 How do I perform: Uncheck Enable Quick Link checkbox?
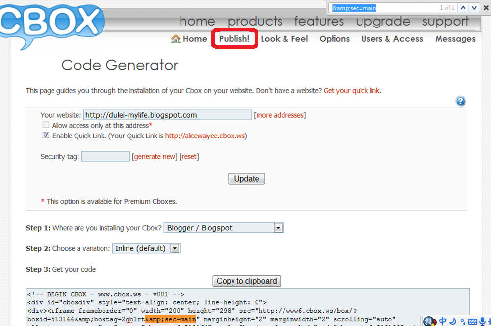[46, 136]
